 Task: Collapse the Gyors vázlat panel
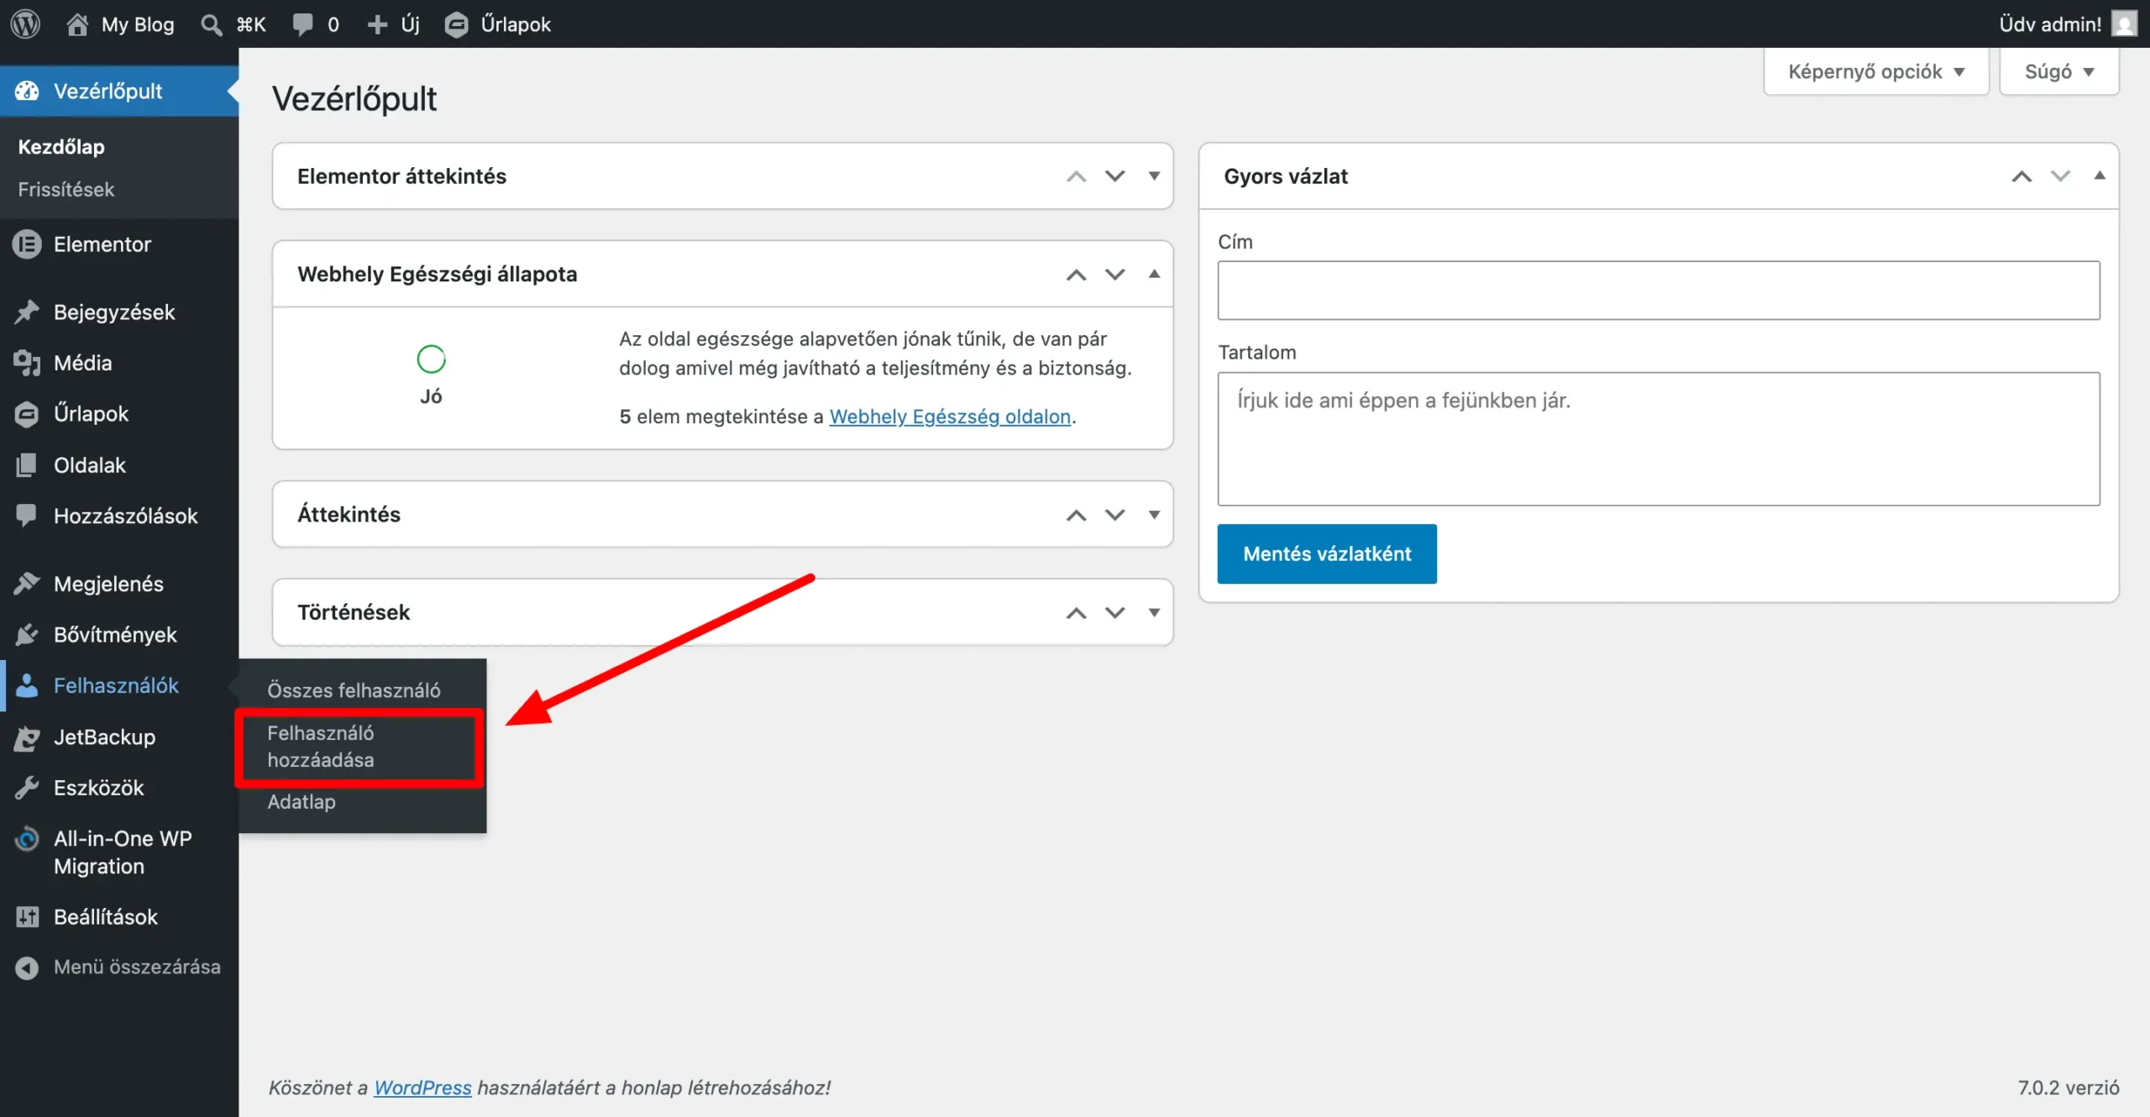[2100, 176]
